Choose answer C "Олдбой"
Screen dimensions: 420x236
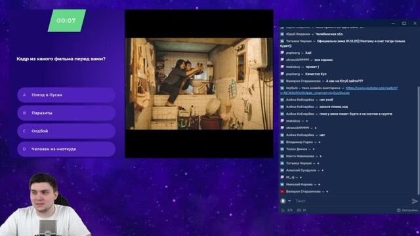point(66,131)
